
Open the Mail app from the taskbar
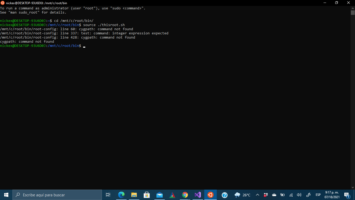(160, 195)
